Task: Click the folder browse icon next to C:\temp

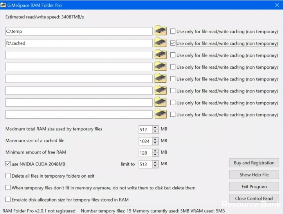Action: pos(160,31)
